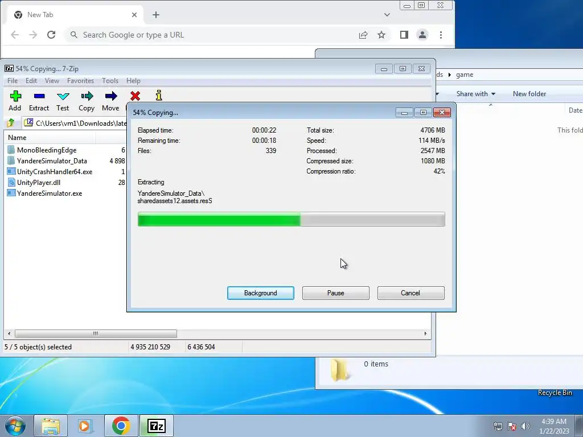The width and height of the screenshot is (583, 437).
Task: Click the up-folder icon beside 7-Zip path
Action: 11,123
